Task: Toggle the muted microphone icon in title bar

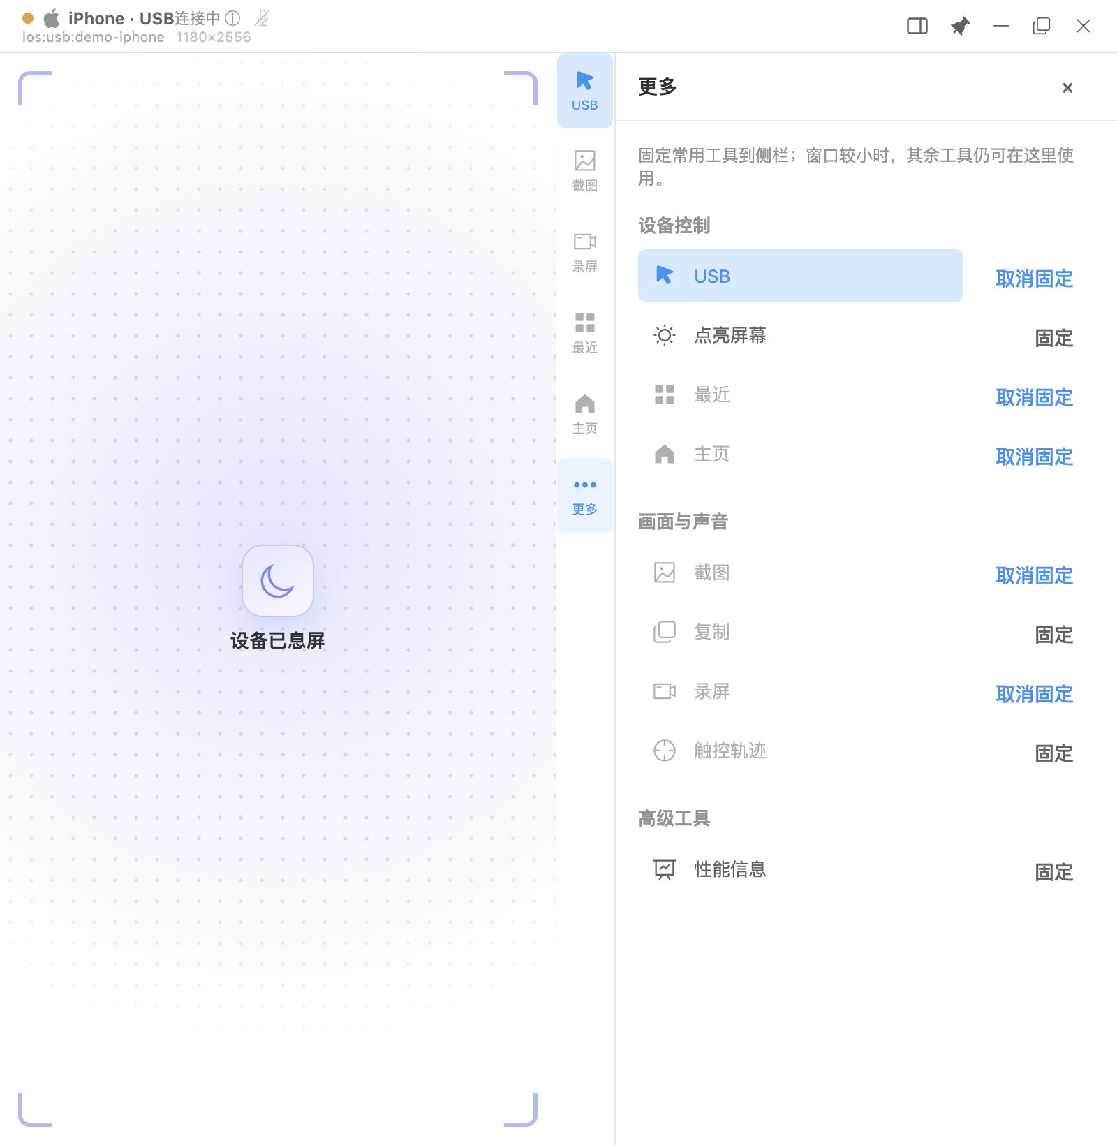Action: (x=262, y=18)
